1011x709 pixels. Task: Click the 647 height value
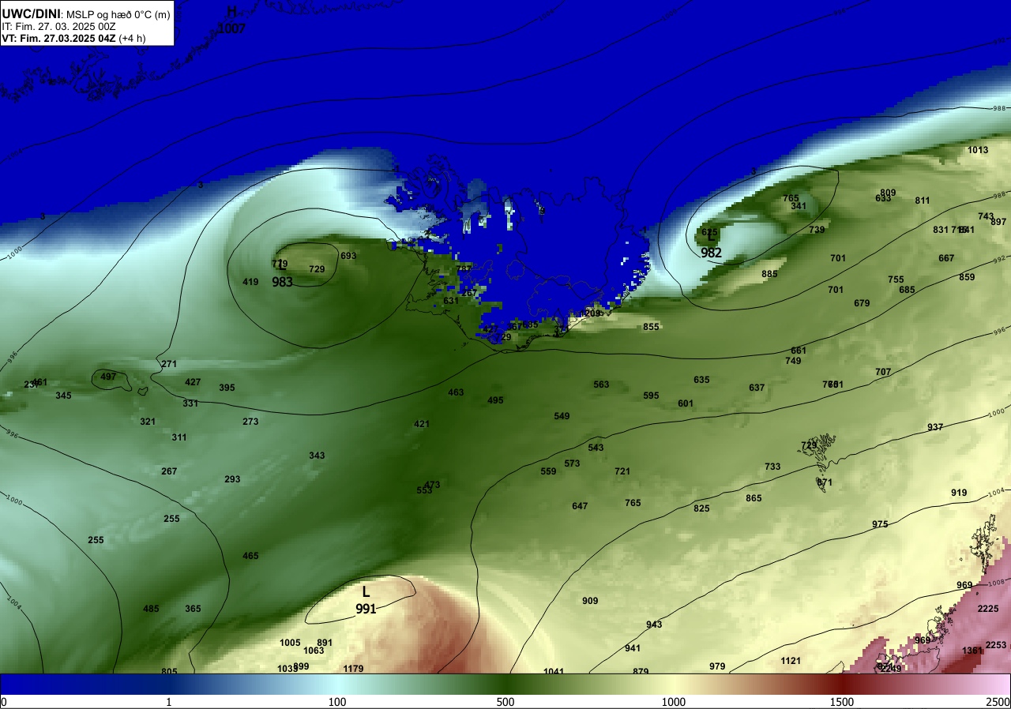[x=580, y=506]
